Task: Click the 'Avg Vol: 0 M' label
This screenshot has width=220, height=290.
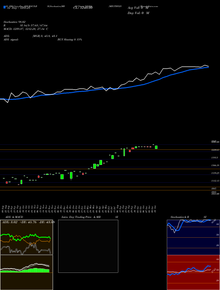Action: coord(138,8)
